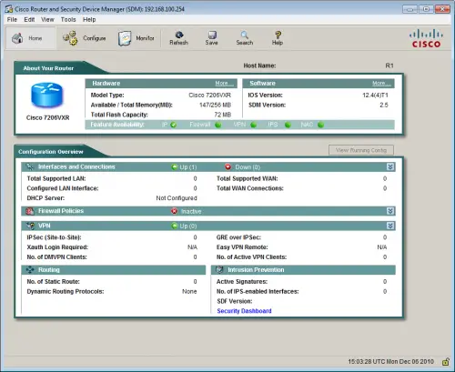This screenshot has width=455, height=372.
Task: Open the Monitor section
Action: pyautogui.click(x=136, y=38)
